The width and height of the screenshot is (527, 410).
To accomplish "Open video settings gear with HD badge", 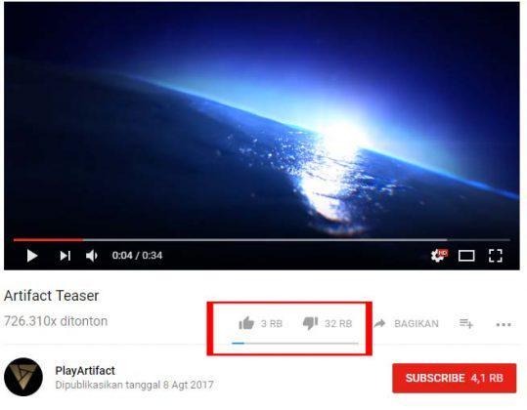I will 439,256.
